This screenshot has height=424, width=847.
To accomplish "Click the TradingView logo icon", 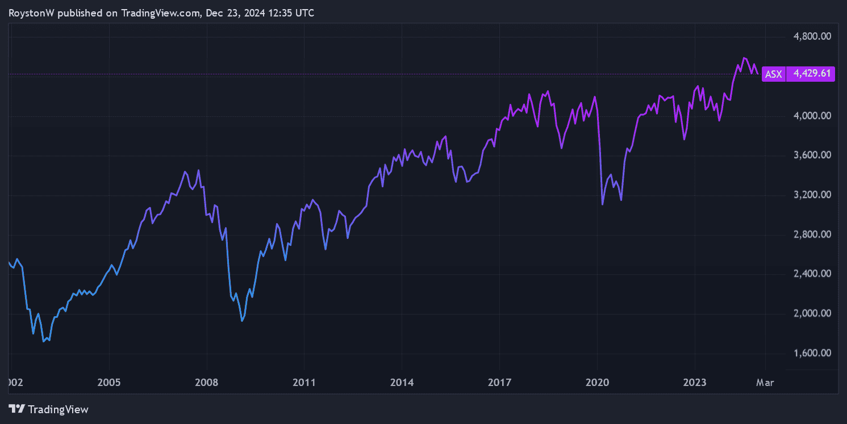I will click(x=17, y=409).
